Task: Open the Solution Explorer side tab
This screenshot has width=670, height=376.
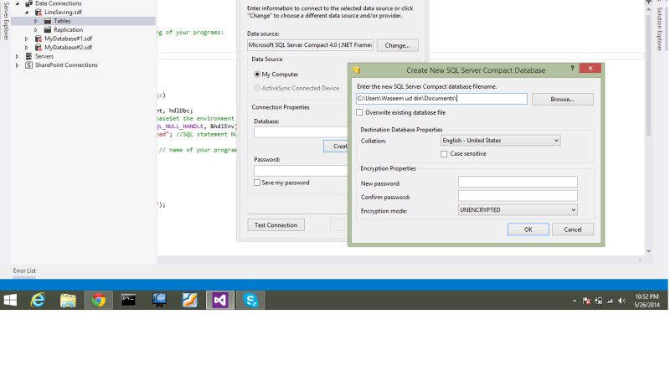Action: [x=659, y=28]
